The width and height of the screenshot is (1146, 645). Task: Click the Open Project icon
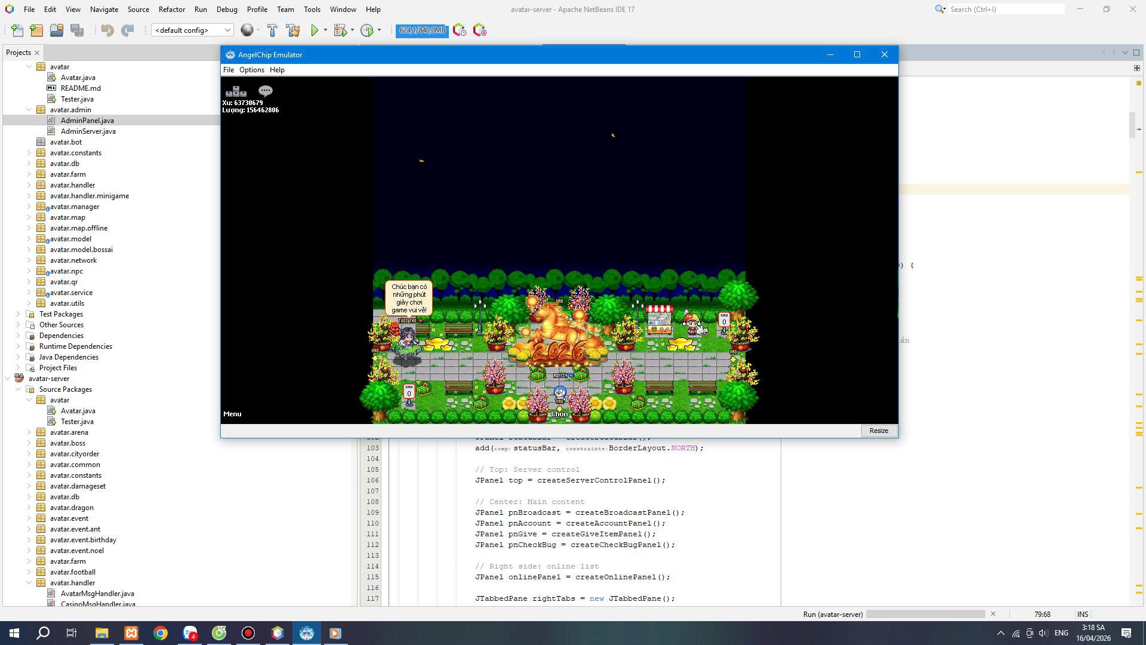coord(57,30)
